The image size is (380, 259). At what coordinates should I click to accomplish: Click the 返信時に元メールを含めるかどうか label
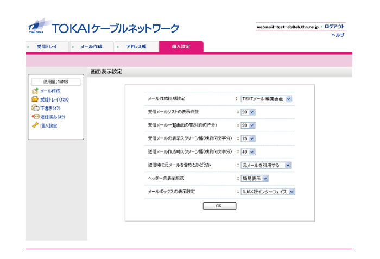tap(179, 165)
